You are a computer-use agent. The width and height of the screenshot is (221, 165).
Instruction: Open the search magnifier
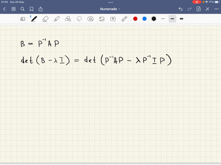[23, 9]
